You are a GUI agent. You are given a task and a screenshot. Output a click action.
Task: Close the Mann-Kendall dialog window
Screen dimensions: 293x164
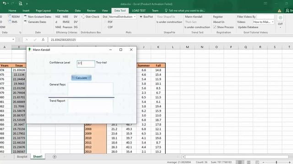pos(131,50)
